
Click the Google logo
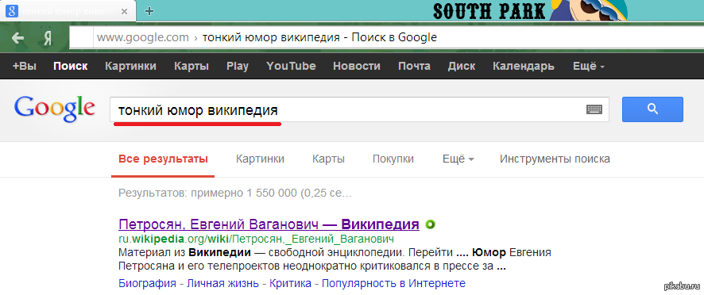click(x=54, y=109)
